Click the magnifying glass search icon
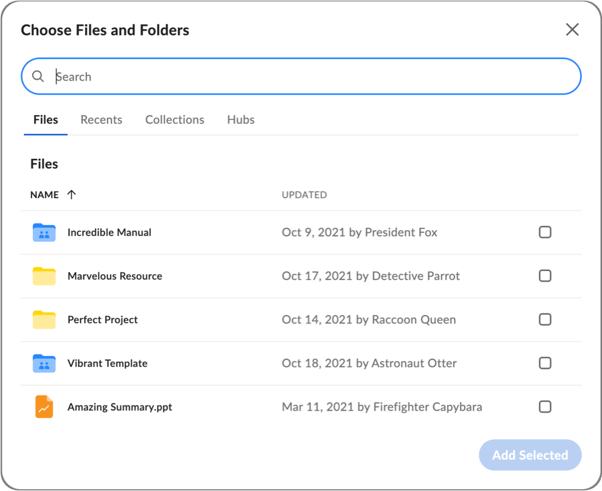 click(x=38, y=77)
